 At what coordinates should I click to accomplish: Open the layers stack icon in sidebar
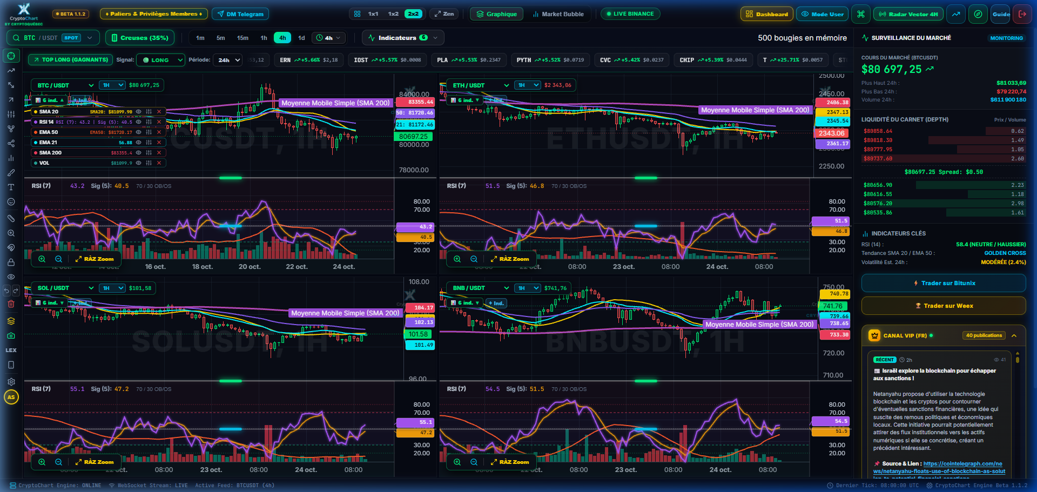coord(11,321)
